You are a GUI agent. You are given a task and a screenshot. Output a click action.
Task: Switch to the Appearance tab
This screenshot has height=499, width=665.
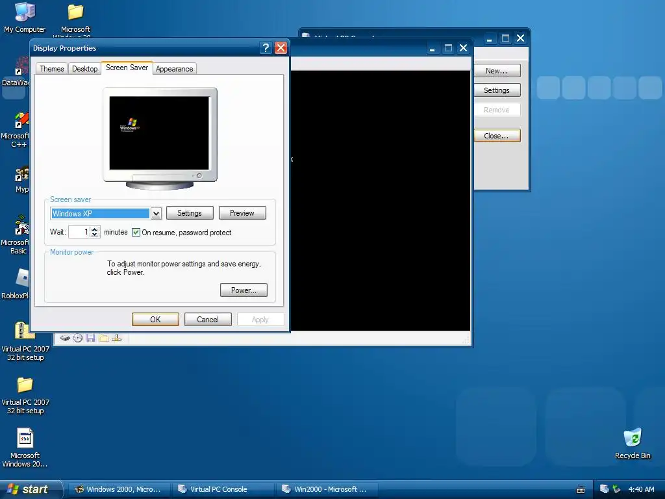pyautogui.click(x=174, y=69)
